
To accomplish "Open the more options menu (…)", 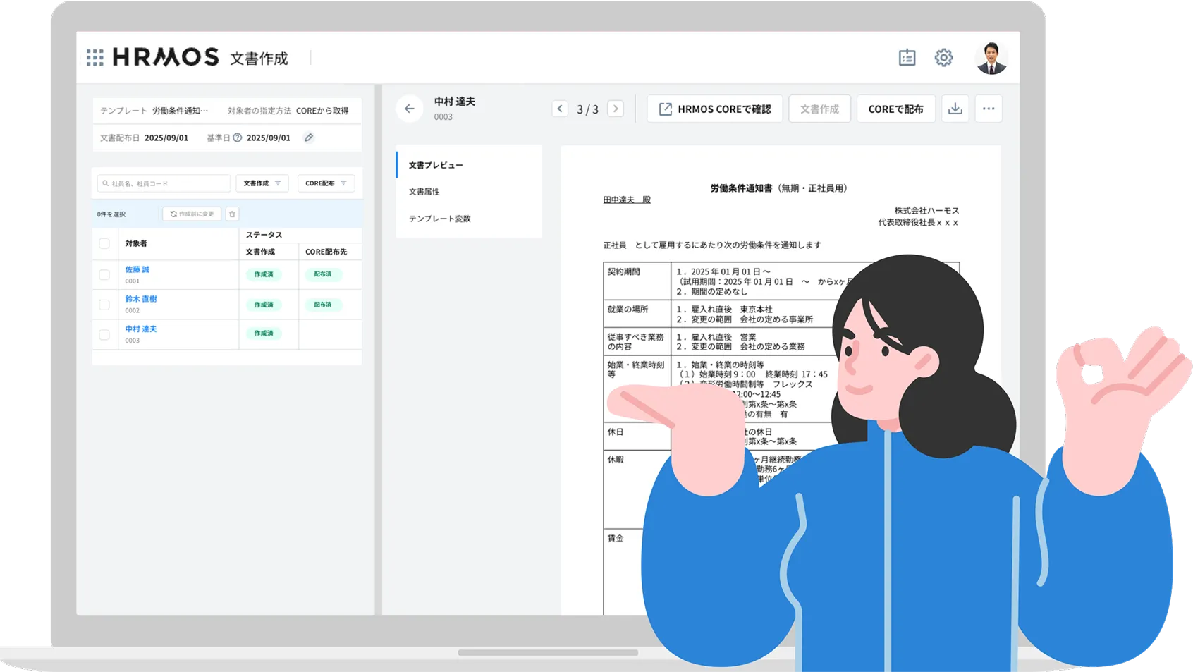I will (x=989, y=108).
